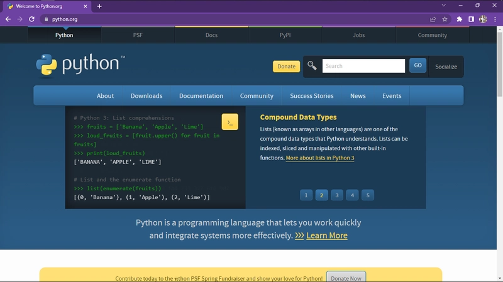Select the PSF top-level tab

138,35
